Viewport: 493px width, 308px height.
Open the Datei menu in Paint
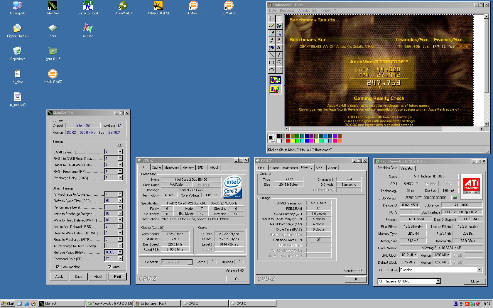273,11
